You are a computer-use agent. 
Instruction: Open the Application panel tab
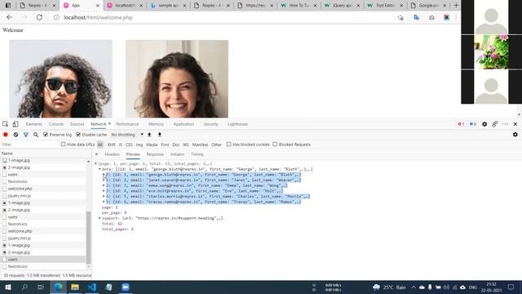184,124
